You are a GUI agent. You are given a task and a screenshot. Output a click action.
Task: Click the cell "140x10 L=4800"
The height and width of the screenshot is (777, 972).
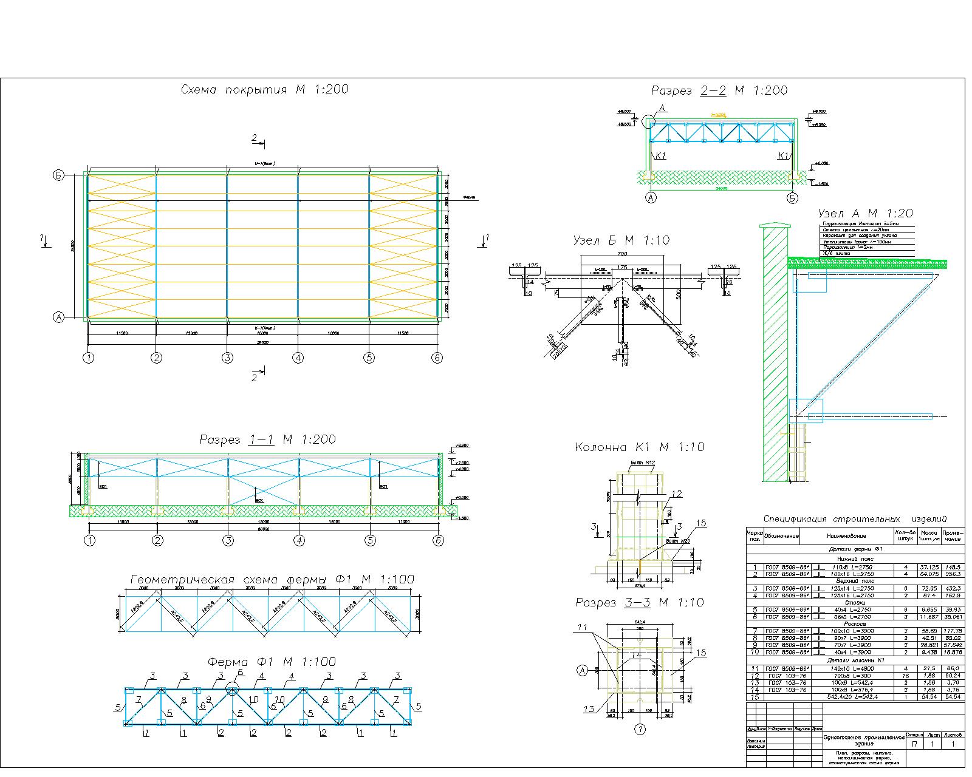[852, 668]
